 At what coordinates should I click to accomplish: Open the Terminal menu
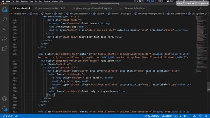tap(47, 1)
